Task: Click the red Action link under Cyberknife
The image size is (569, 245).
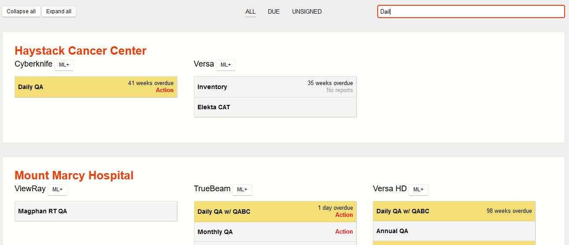Action: coord(164,90)
